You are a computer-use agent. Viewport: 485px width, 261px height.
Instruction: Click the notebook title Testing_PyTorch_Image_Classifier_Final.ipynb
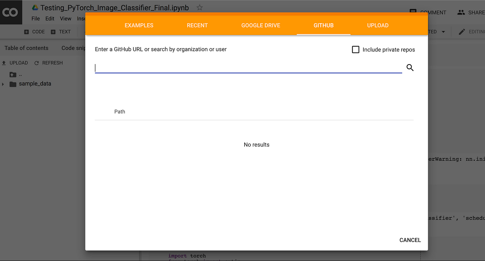tap(115, 8)
